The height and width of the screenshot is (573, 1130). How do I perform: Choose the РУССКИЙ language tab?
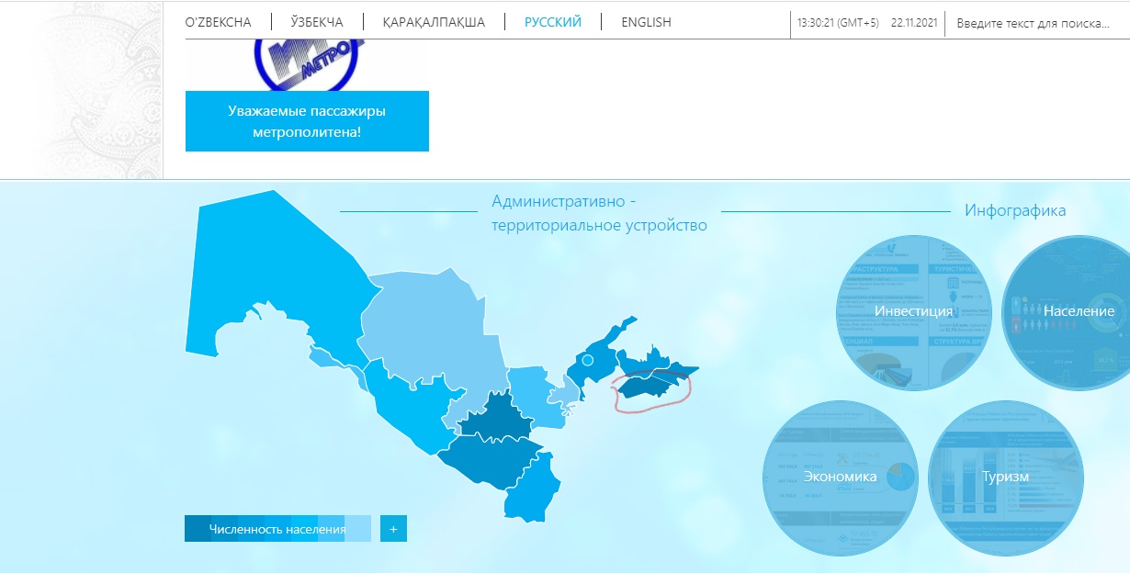click(552, 22)
